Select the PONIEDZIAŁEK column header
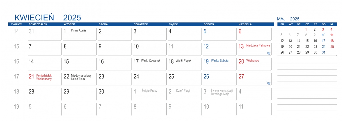 pyautogui.click(x=38, y=24)
